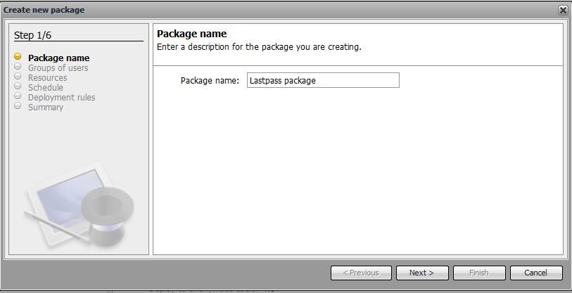Jump to the Schedule step label
The height and width of the screenshot is (293, 572).
[x=46, y=87]
